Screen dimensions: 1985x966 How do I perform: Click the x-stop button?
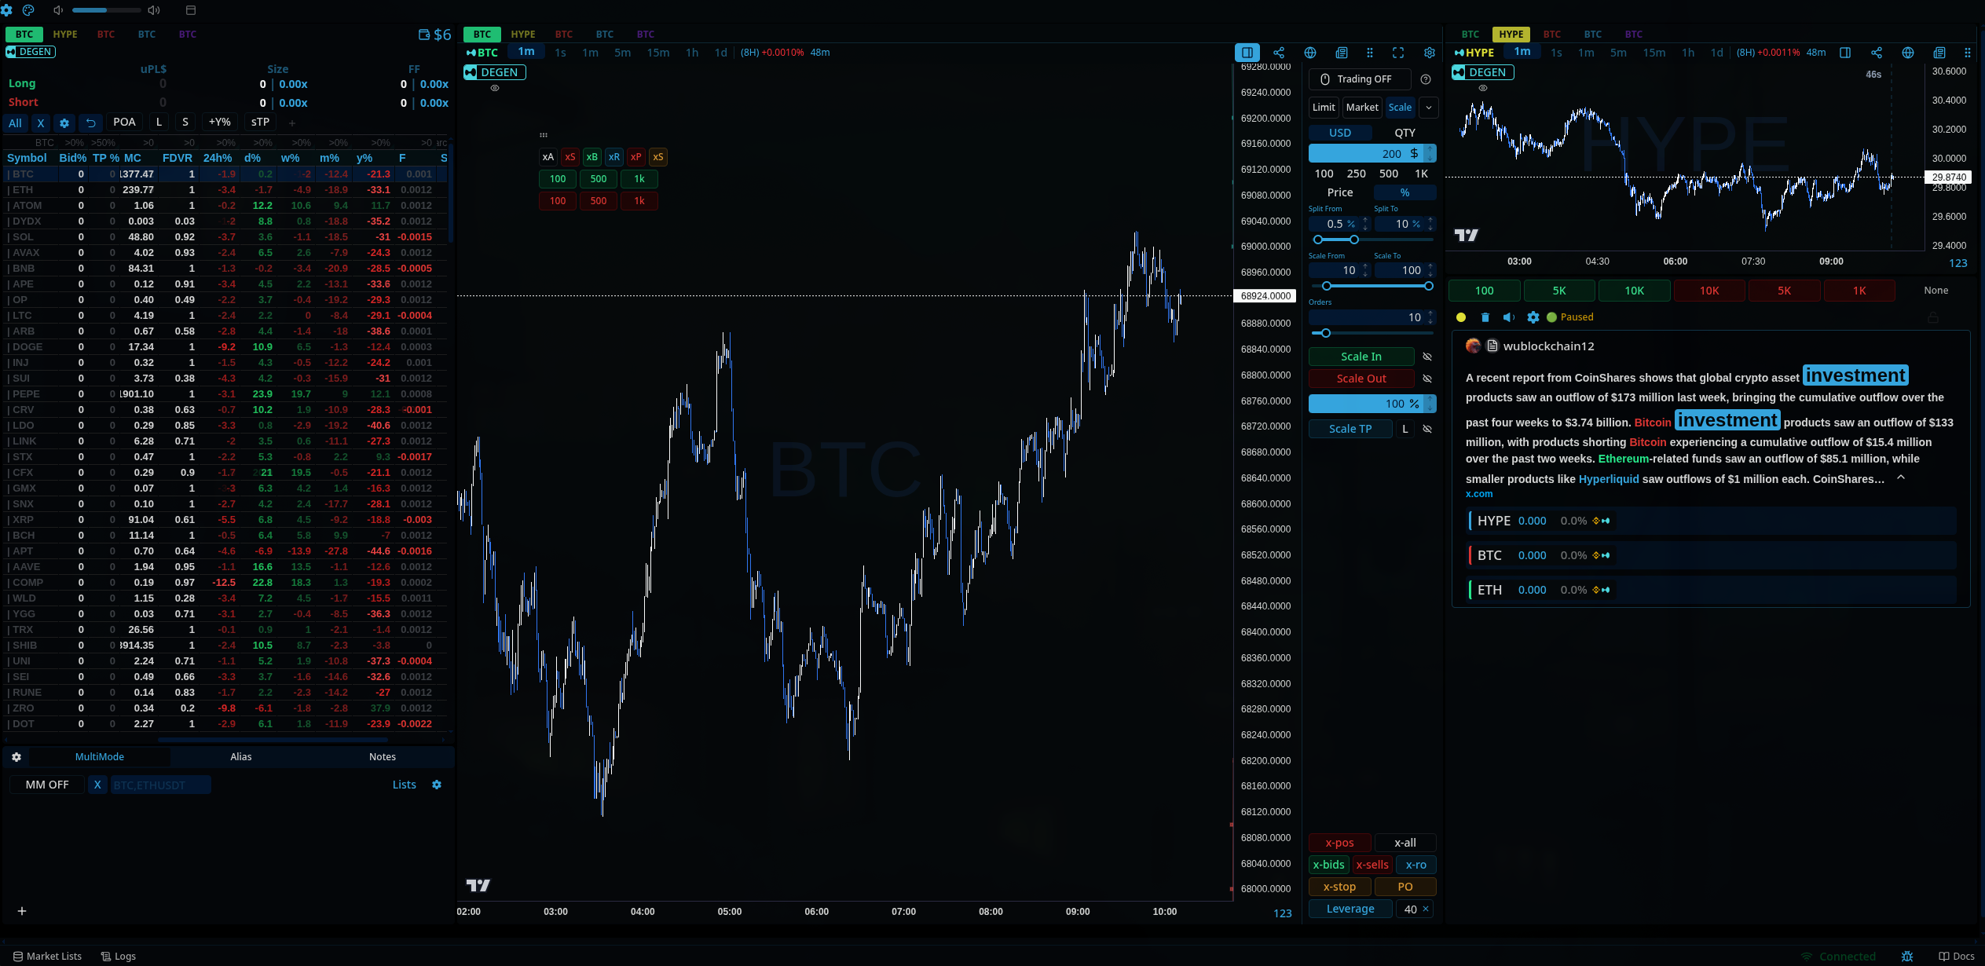click(x=1339, y=887)
